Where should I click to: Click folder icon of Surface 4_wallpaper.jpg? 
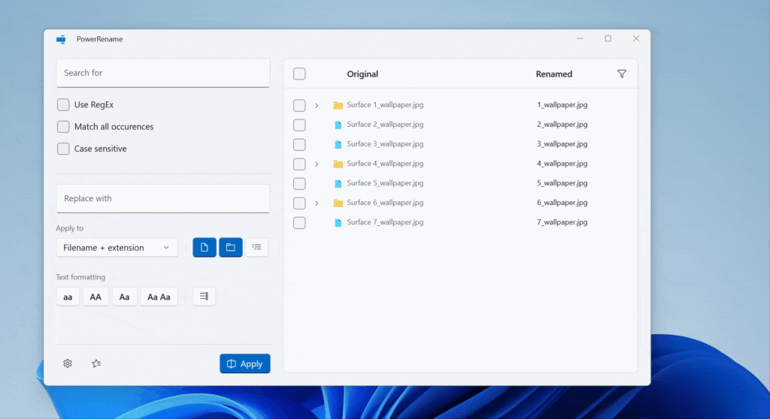click(338, 164)
